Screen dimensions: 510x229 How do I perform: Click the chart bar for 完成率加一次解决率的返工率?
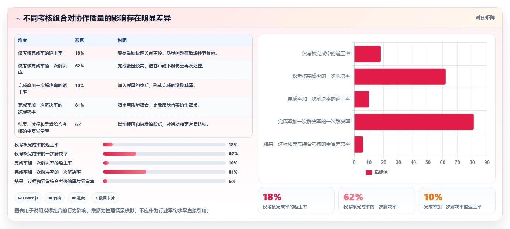tap(362, 99)
